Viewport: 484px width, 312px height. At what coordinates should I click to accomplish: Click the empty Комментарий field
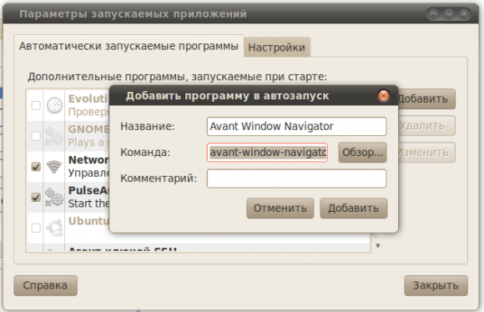point(296,179)
